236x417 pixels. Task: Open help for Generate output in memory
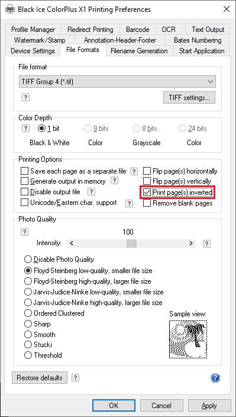click(114, 181)
